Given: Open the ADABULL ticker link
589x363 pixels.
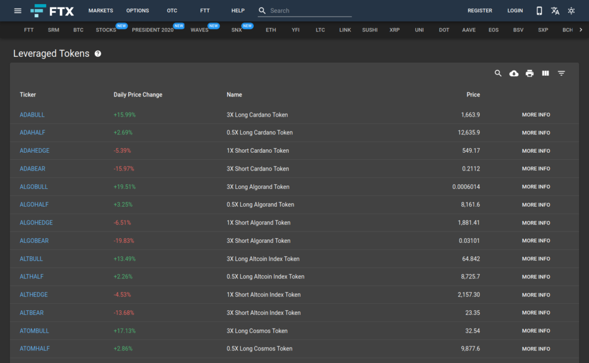Looking at the screenshot, I should (x=32, y=115).
